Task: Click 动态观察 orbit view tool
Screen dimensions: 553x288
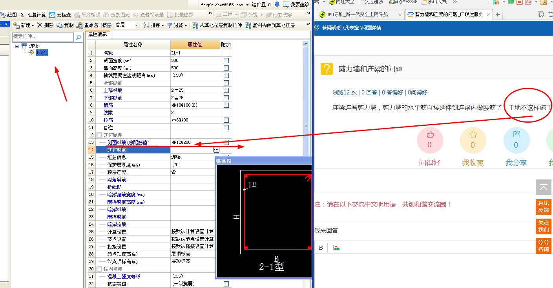Action: coord(279,15)
